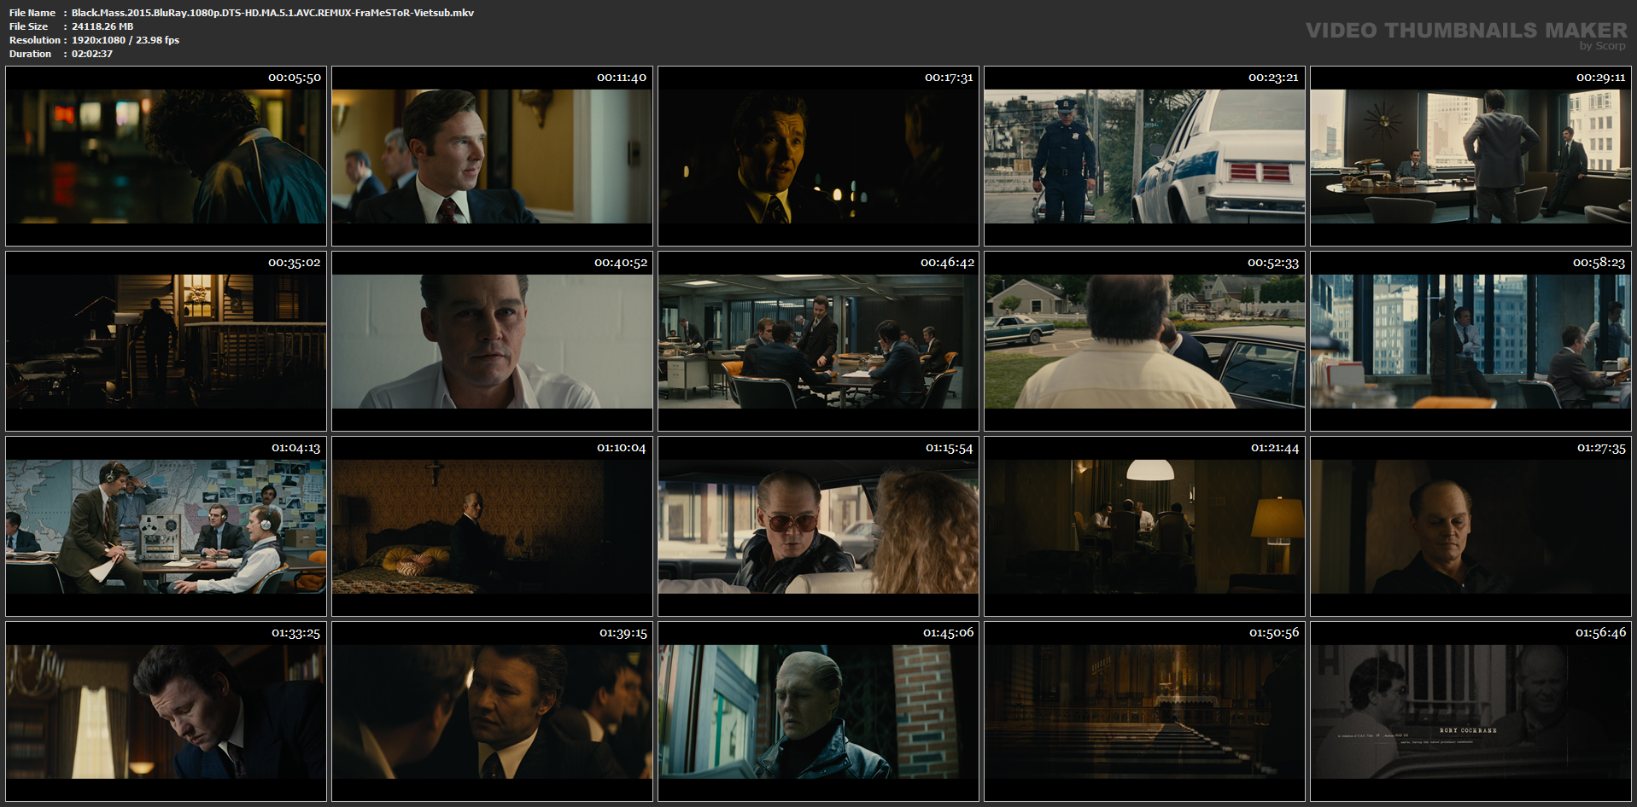This screenshot has width=1637, height=807.
Task: Select the meeting room thumbnail at 00:46:42
Action: pos(818,341)
